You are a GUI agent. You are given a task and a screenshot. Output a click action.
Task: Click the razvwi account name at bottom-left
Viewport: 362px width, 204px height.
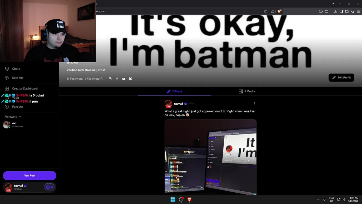point(18,186)
